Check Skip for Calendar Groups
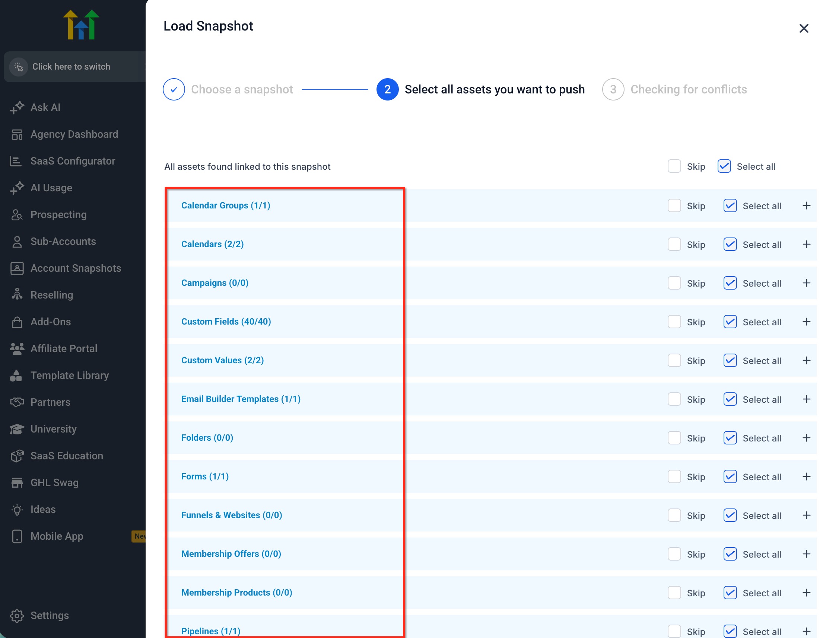This screenshot has width=826, height=638. 674,206
